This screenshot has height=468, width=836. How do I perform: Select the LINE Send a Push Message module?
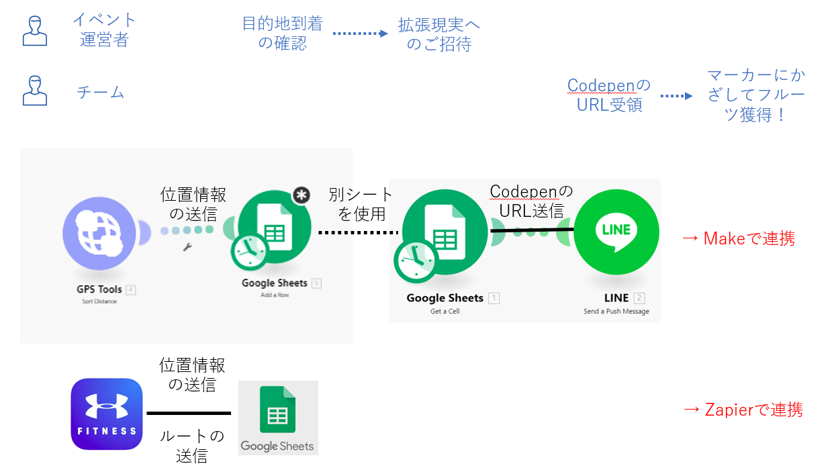coord(615,232)
